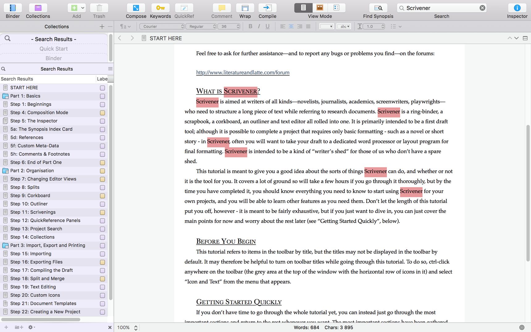Open the Courier font family dropdown
The height and width of the screenshot is (332, 531).
point(162,26)
